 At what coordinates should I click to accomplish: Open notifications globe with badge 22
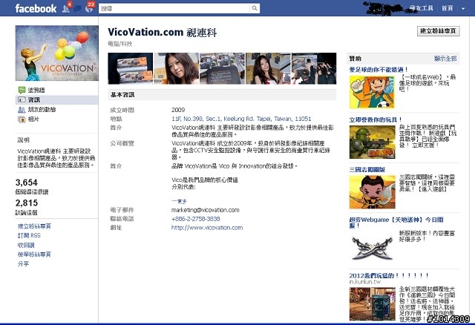[x=89, y=8]
